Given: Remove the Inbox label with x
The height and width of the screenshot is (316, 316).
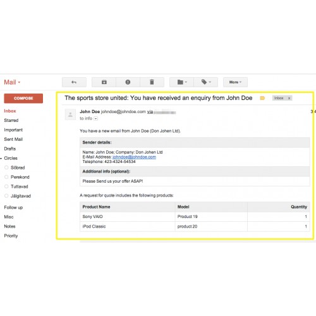Looking at the screenshot, I should [289, 98].
